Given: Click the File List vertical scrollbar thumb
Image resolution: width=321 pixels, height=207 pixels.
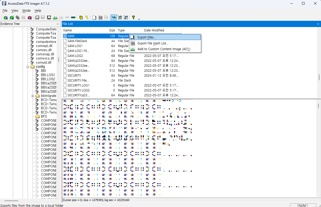Looking at the screenshot, I should point(319,77).
